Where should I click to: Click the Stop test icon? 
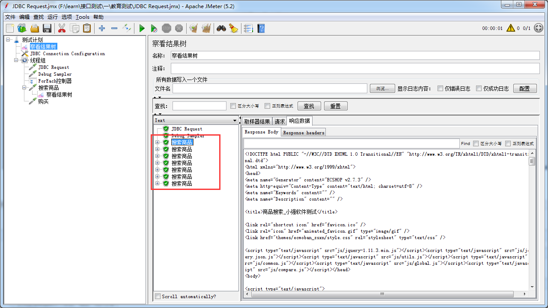point(167,28)
